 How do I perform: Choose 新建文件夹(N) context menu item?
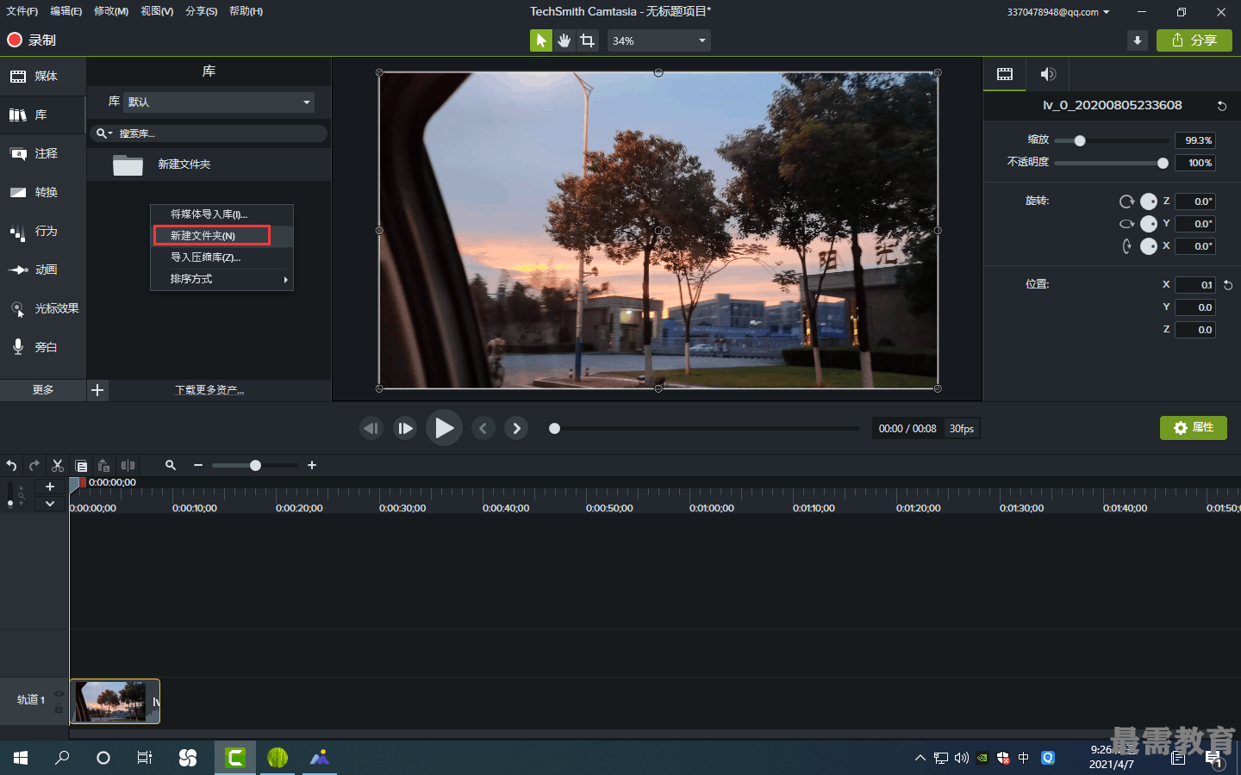221,236
